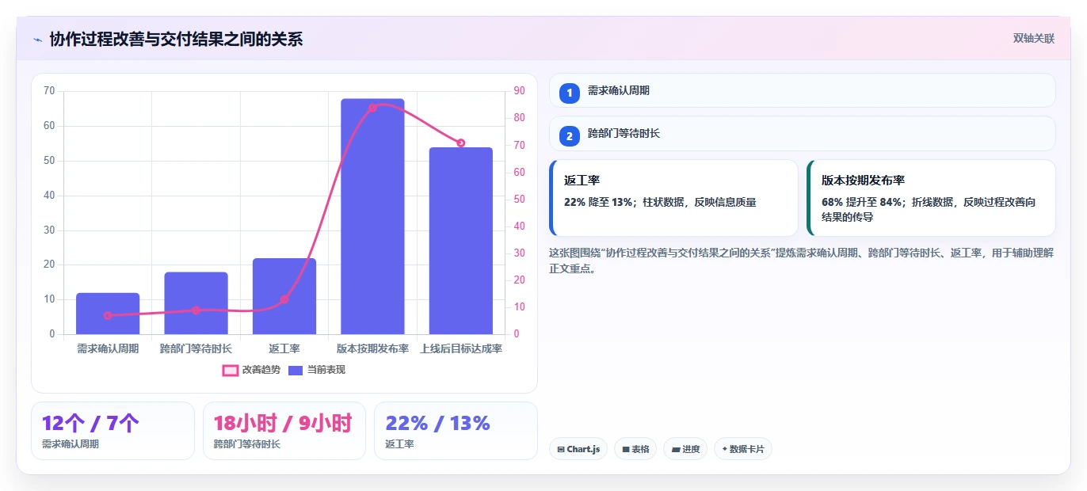Click the 数据卡片 tag

(743, 449)
